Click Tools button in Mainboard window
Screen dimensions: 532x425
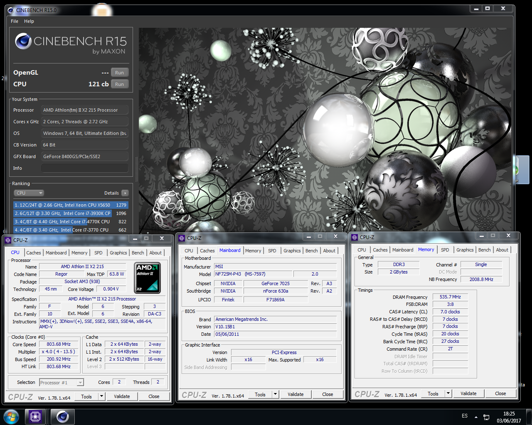tap(260, 394)
